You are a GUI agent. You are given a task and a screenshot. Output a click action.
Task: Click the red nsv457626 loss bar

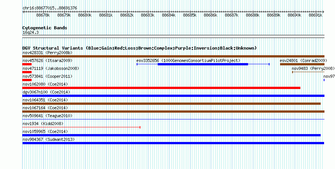pos(27,64)
